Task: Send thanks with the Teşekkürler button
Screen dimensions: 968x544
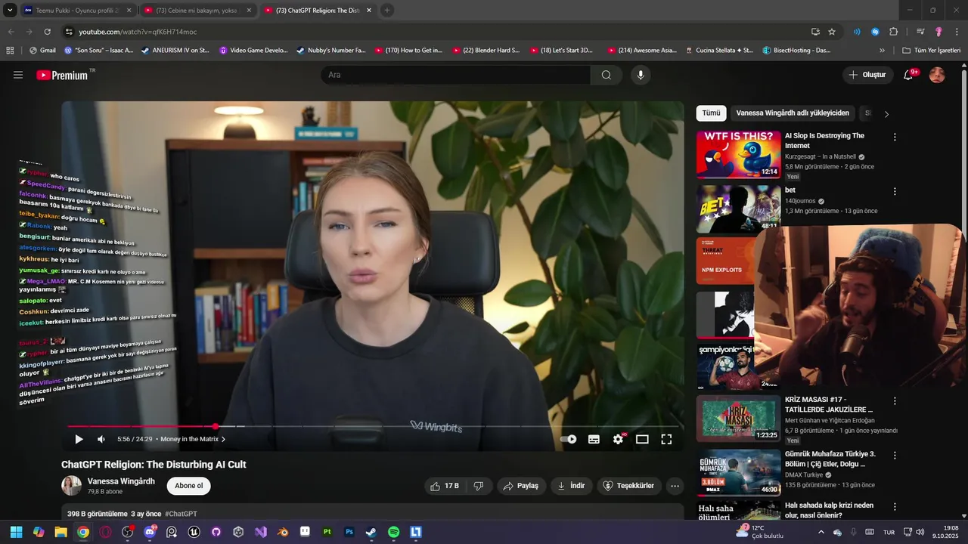Action: [x=628, y=486]
